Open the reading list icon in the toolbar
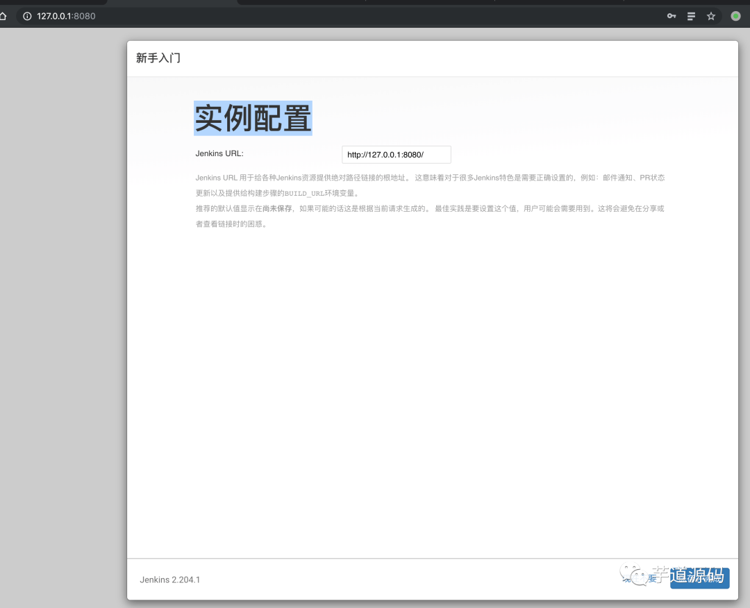Screen dimensions: 750x608 pos(691,15)
